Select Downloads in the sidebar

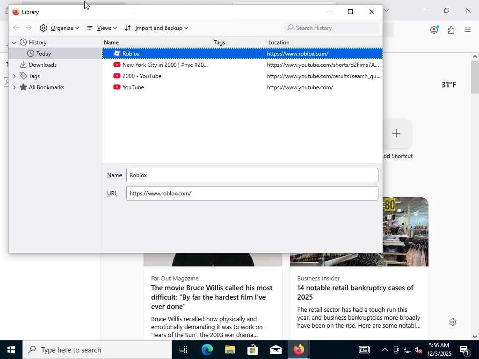tap(43, 65)
